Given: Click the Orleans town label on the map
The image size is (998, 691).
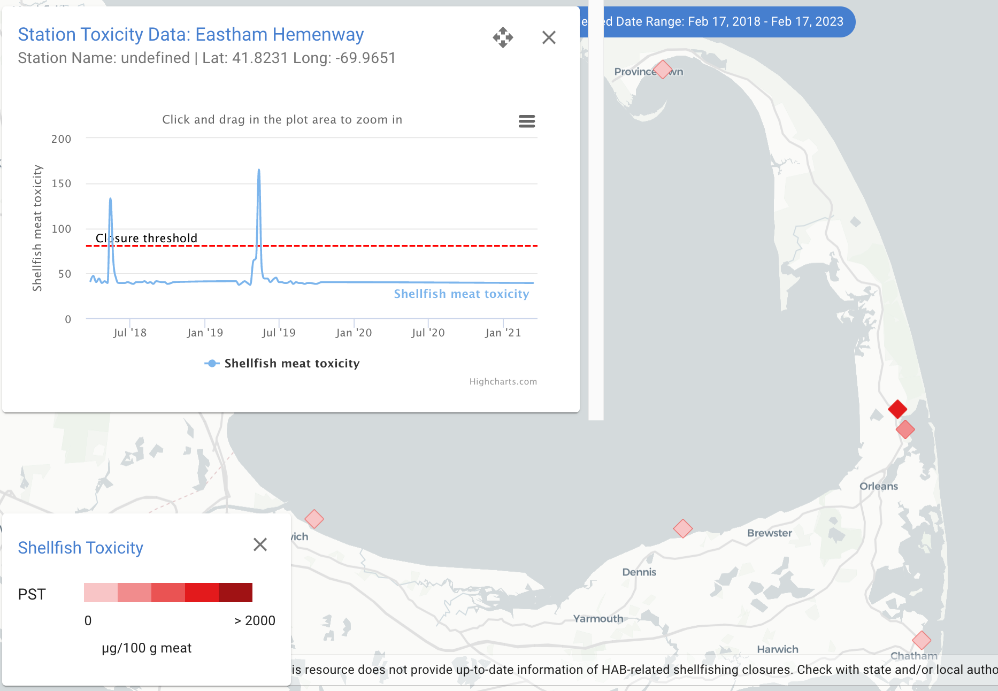Looking at the screenshot, I should click(879, 486).
